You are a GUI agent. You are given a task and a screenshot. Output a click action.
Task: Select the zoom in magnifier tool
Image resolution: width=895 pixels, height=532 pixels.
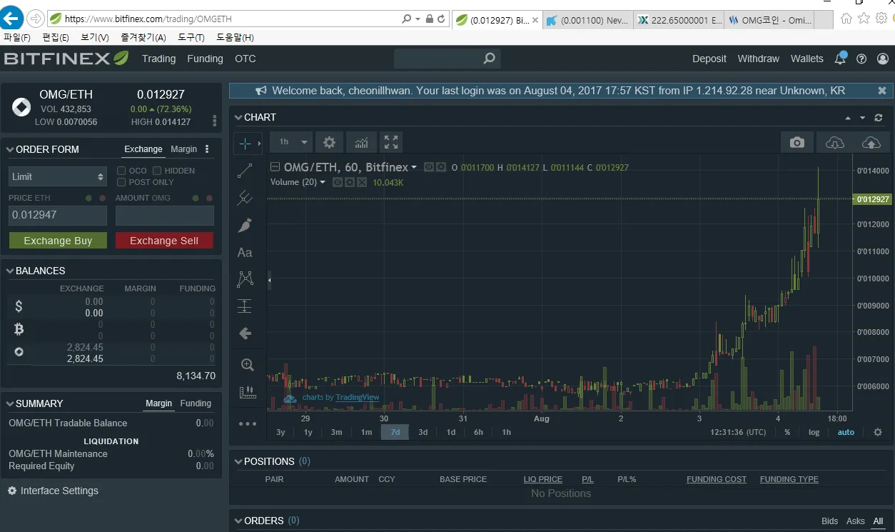click(247, 365)
